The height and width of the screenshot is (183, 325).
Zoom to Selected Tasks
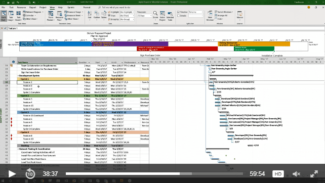click(x=170, y=16)
